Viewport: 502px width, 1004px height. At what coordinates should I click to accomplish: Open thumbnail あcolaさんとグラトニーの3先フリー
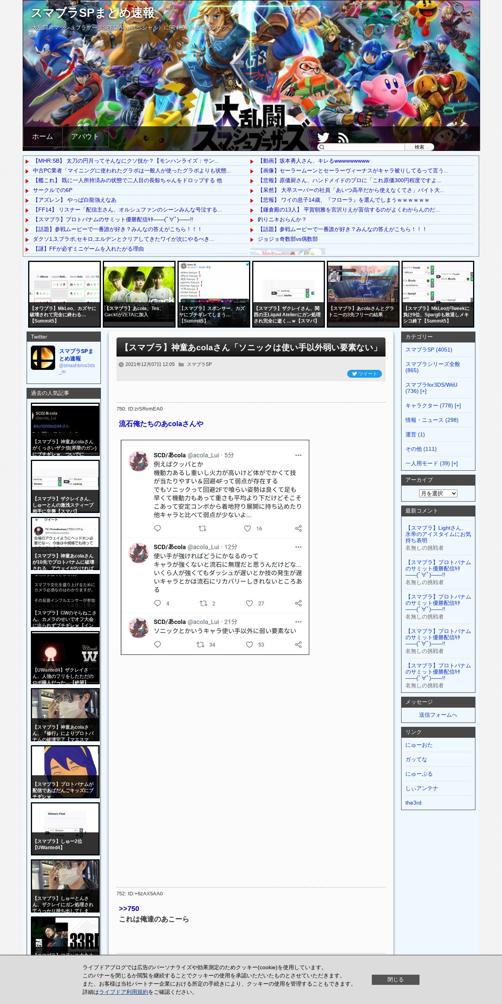click(x=363, y=294)
